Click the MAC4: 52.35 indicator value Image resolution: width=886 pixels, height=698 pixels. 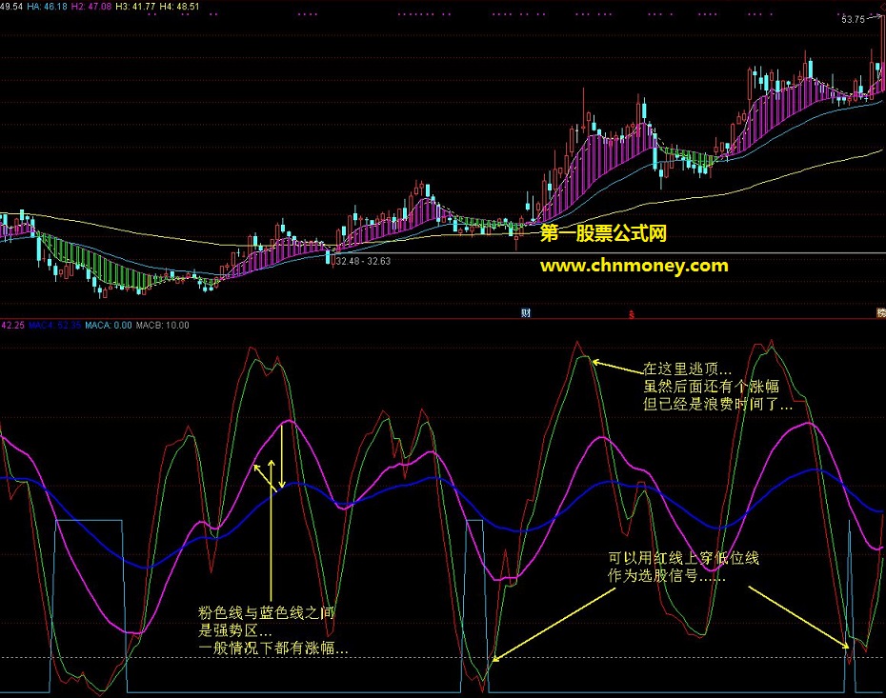coord(55,326)
